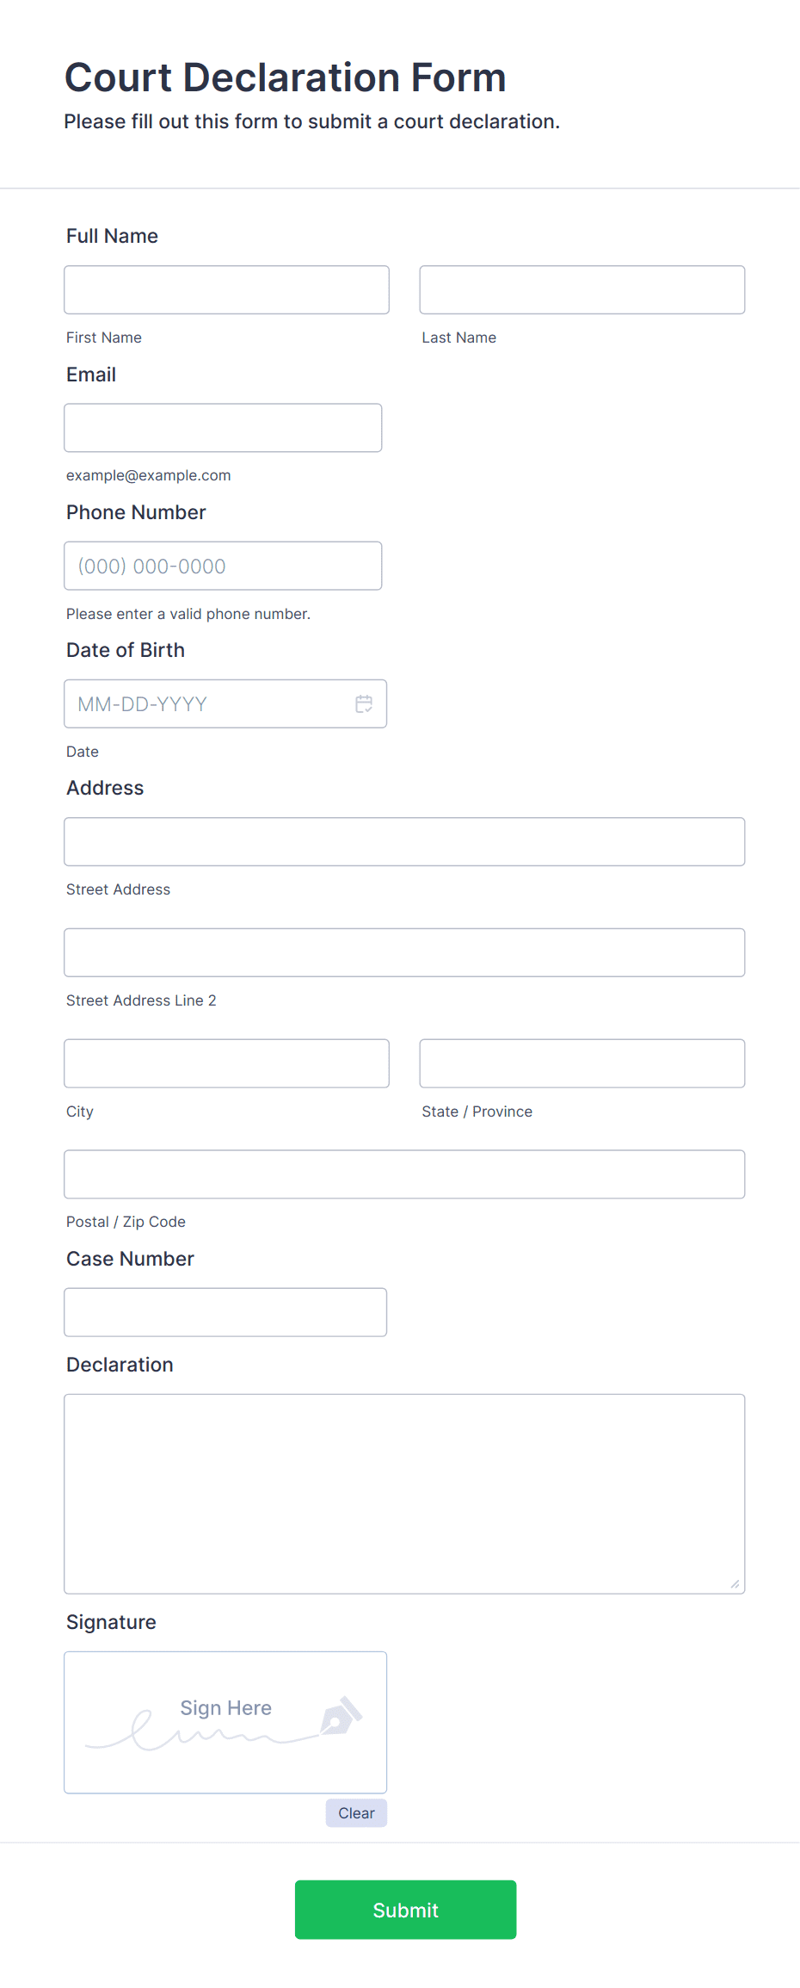Click the MM-DD-YYYY date field
The height and width of the screenshot is (1988, 800).
click(206, 704)
